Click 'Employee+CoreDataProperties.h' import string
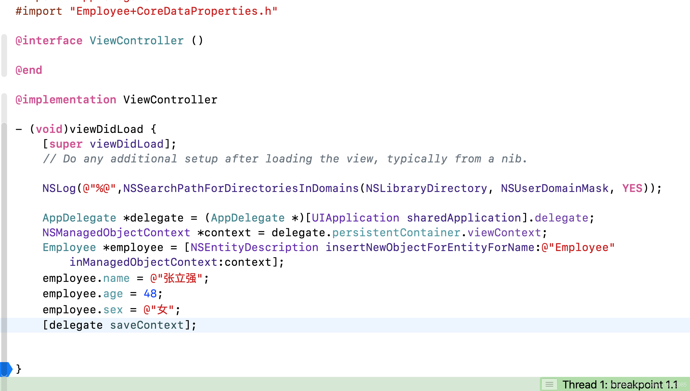690x391 pixels. [x=174, y=11]
